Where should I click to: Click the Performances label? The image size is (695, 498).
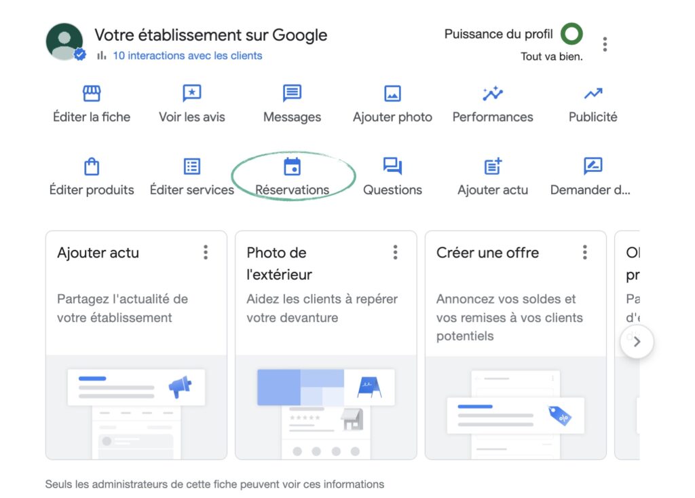coord(493,117)
